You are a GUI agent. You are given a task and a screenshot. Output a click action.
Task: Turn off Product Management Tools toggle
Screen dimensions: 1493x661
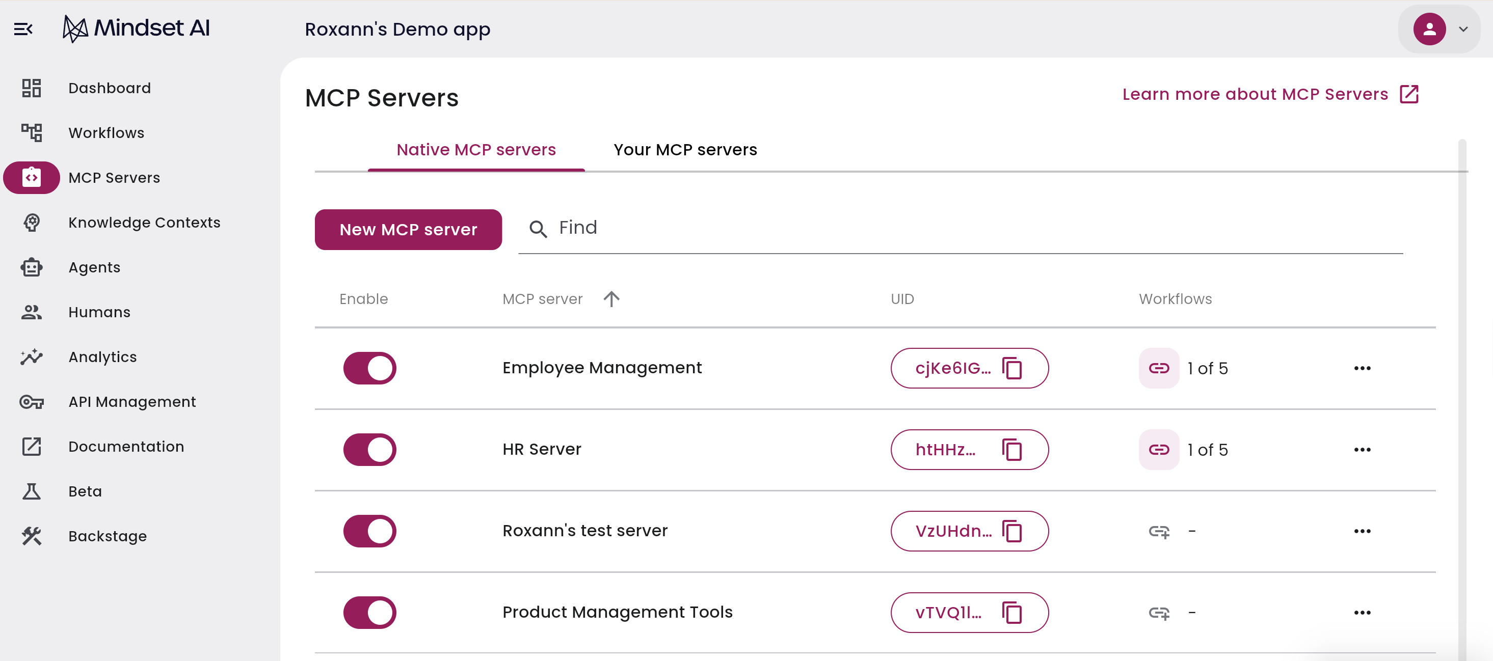(370, 612)
